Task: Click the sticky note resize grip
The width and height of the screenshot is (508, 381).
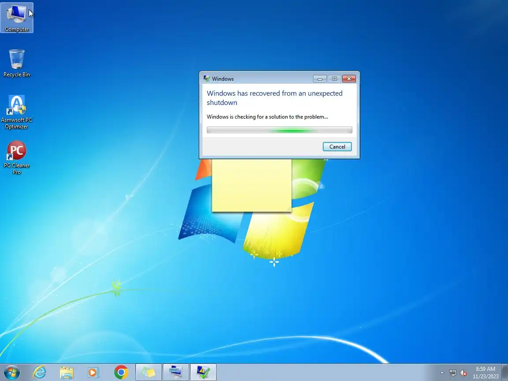Action: coord(288,209)
